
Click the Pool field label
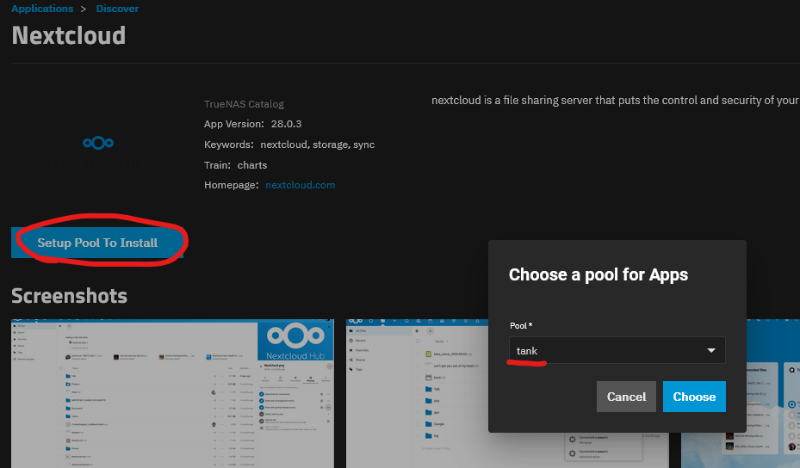[x=521, y=326]
